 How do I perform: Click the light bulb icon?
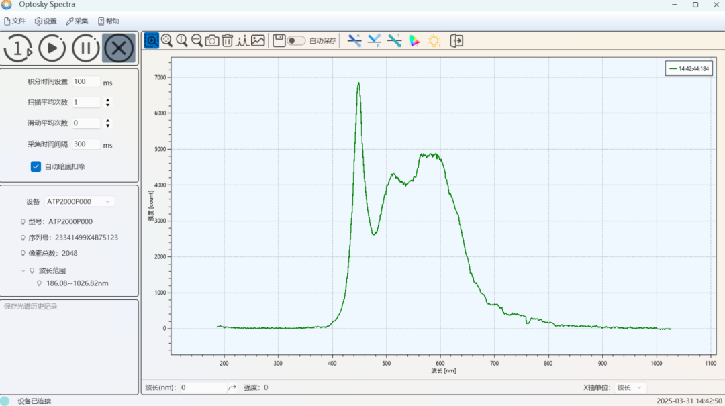pyautogui.click(x=434, y=40)
